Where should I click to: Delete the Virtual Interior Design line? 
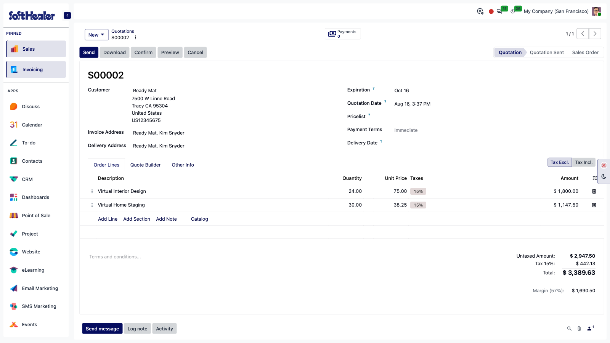pyautogui.click(x=594, y=191)
